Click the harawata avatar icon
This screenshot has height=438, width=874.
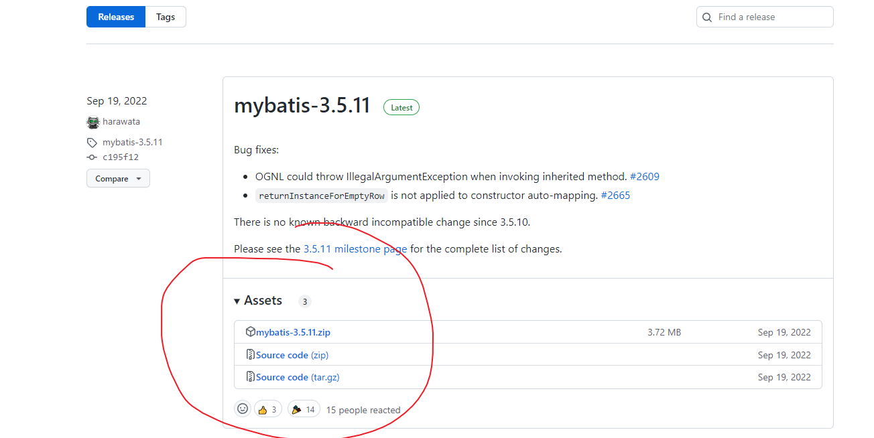tap(93, 123)
